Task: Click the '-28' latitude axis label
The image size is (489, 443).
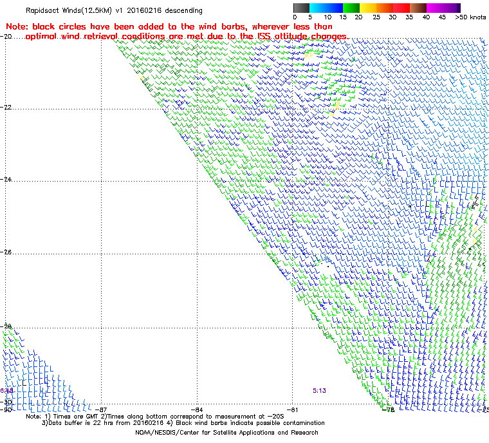Action: (6, 326)
